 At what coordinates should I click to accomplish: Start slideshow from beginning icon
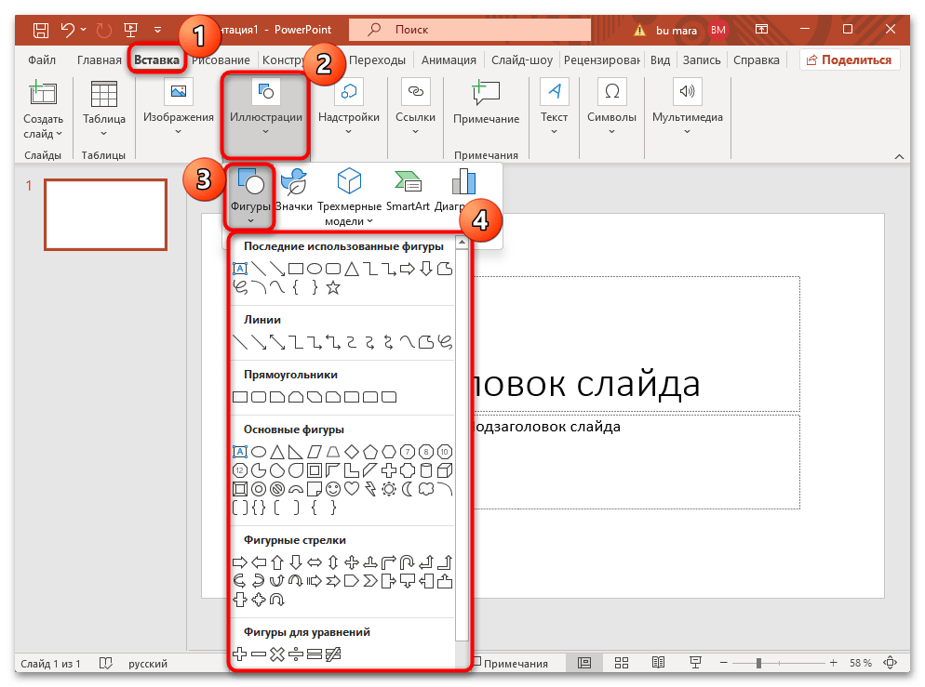click(x=130, y=30)
